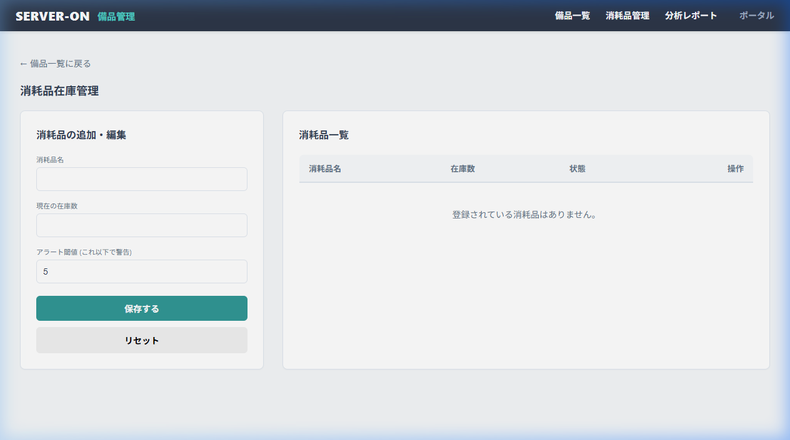Go back via the 備品一覧に戻る link
This screenshot has height=440, width=790.
[54, 63]
